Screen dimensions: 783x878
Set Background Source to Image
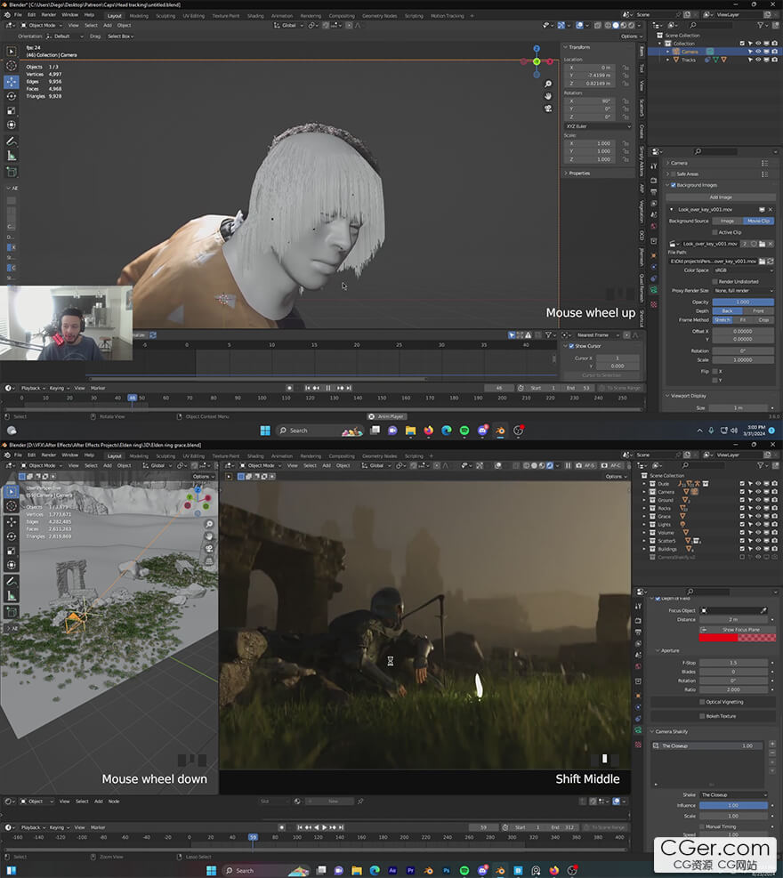coord(727,222)
